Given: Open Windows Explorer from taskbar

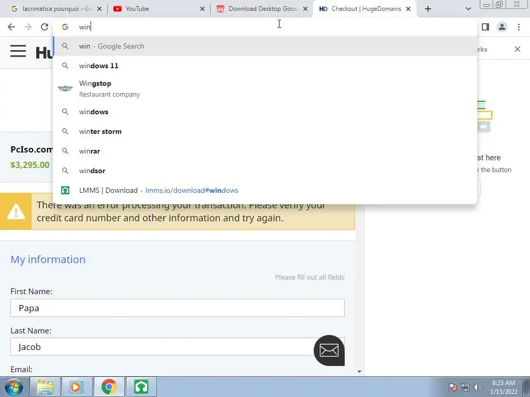Looking at the screenshot, I should click(x=46, y=387).
